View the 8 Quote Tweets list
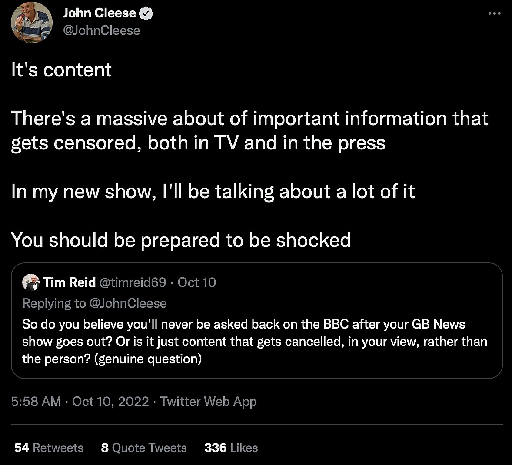The width and height of the screenshot is (512, 465). [x=144, y=448]
